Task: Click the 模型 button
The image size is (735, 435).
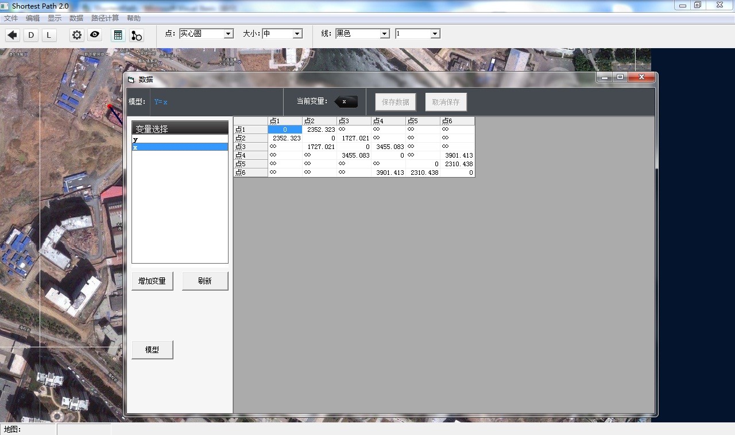Action: point(152,350)
